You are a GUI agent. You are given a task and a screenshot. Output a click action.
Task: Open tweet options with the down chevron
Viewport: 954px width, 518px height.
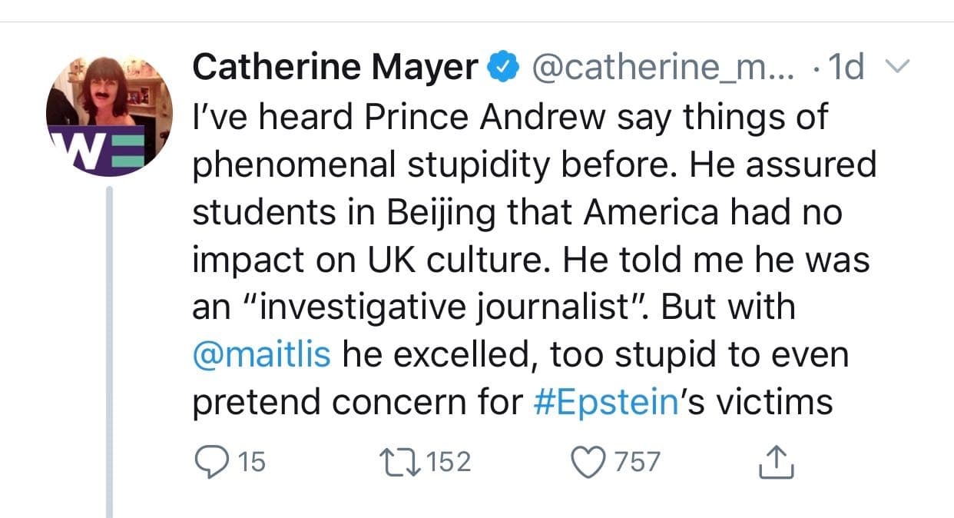896,67
